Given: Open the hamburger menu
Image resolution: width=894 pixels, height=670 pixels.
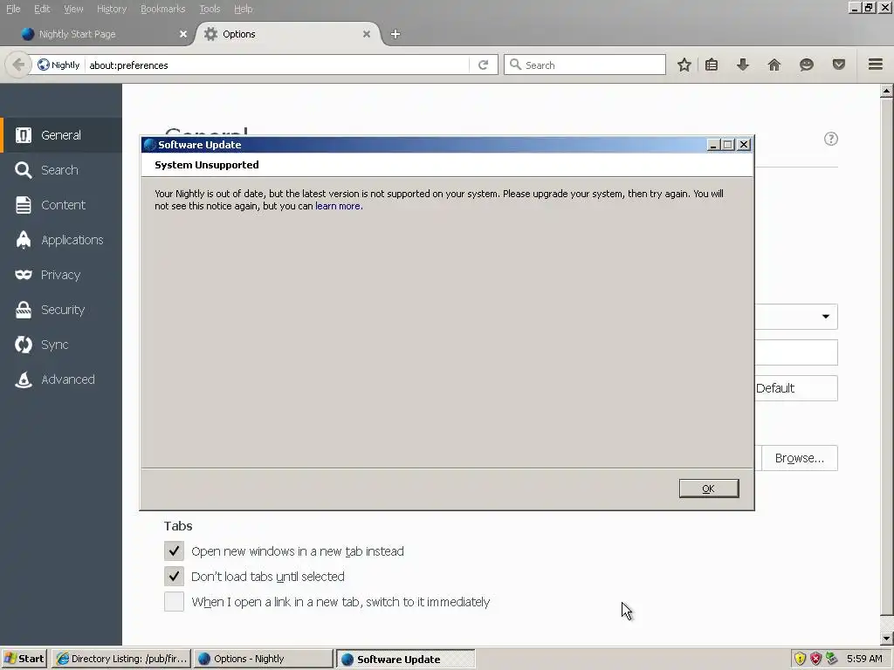Looking at the screenshot, I should pyautogui.click(x=875, y=65).
